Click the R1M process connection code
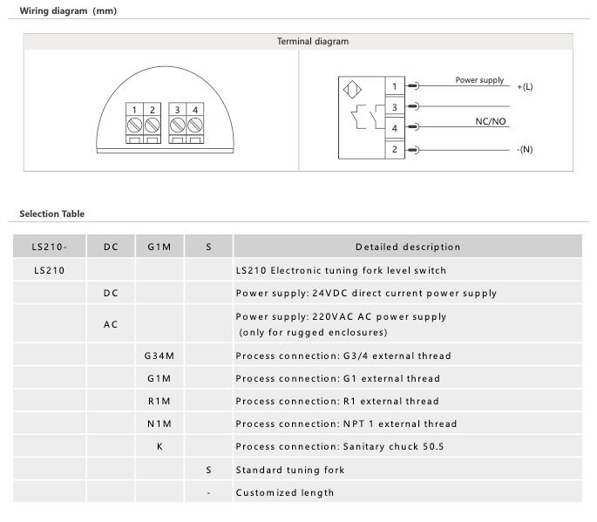 [159, 402]
